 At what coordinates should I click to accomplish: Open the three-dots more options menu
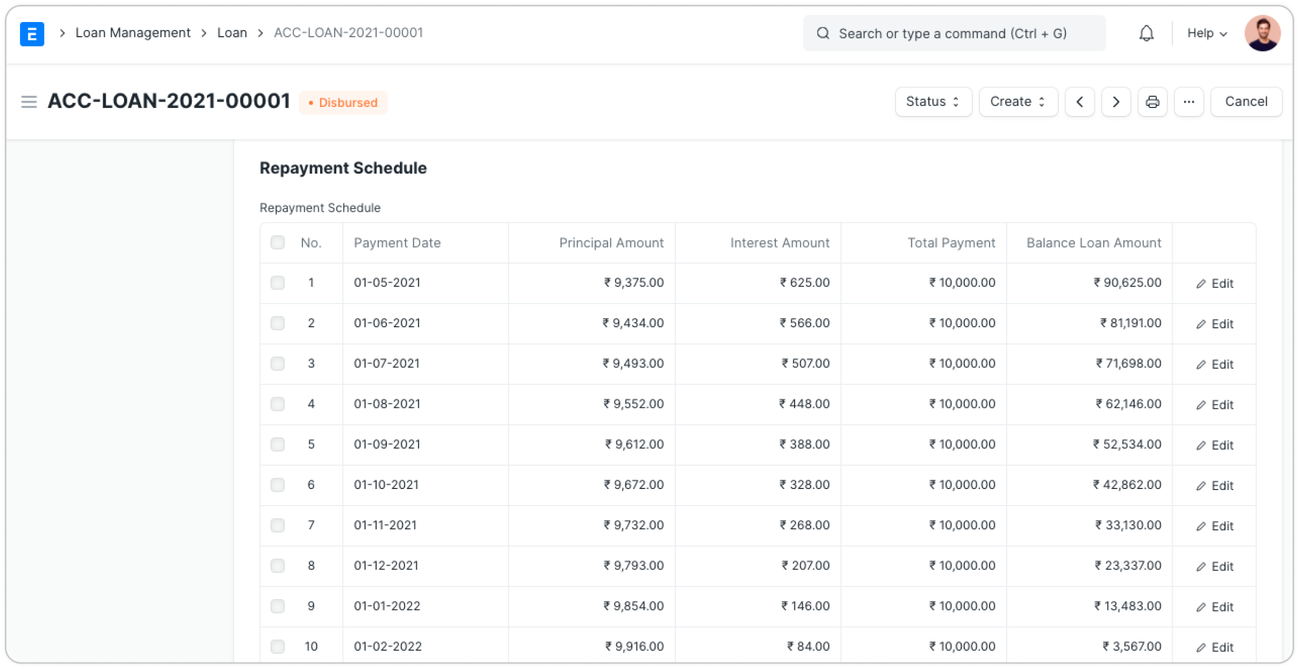click(x=1188, y=102)
